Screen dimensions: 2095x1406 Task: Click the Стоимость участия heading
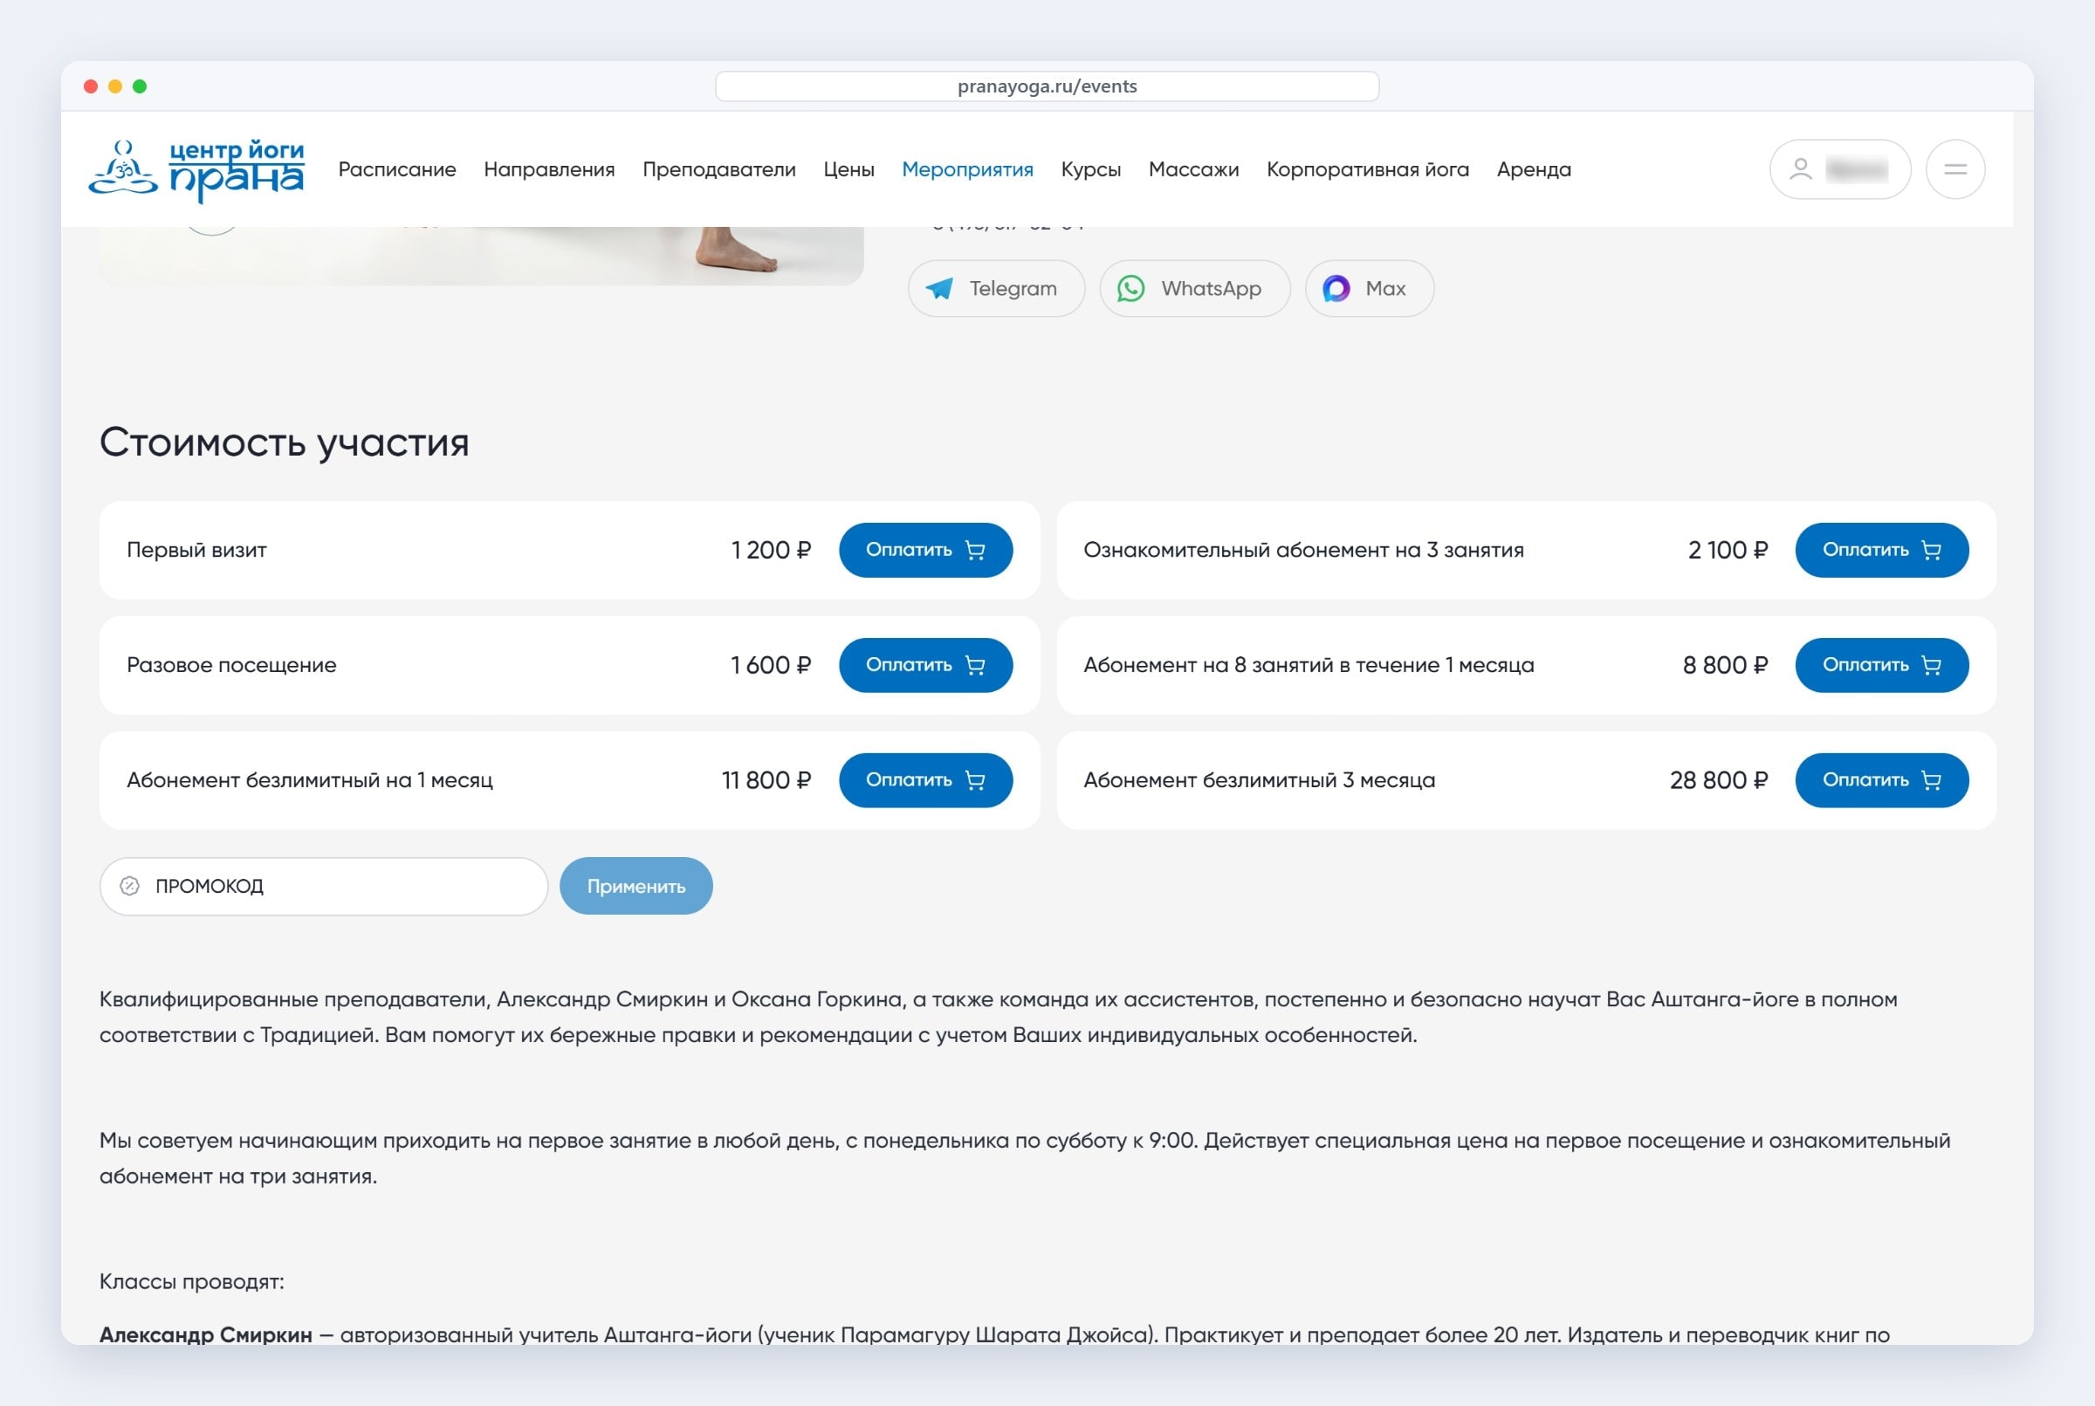click(285, 442)
